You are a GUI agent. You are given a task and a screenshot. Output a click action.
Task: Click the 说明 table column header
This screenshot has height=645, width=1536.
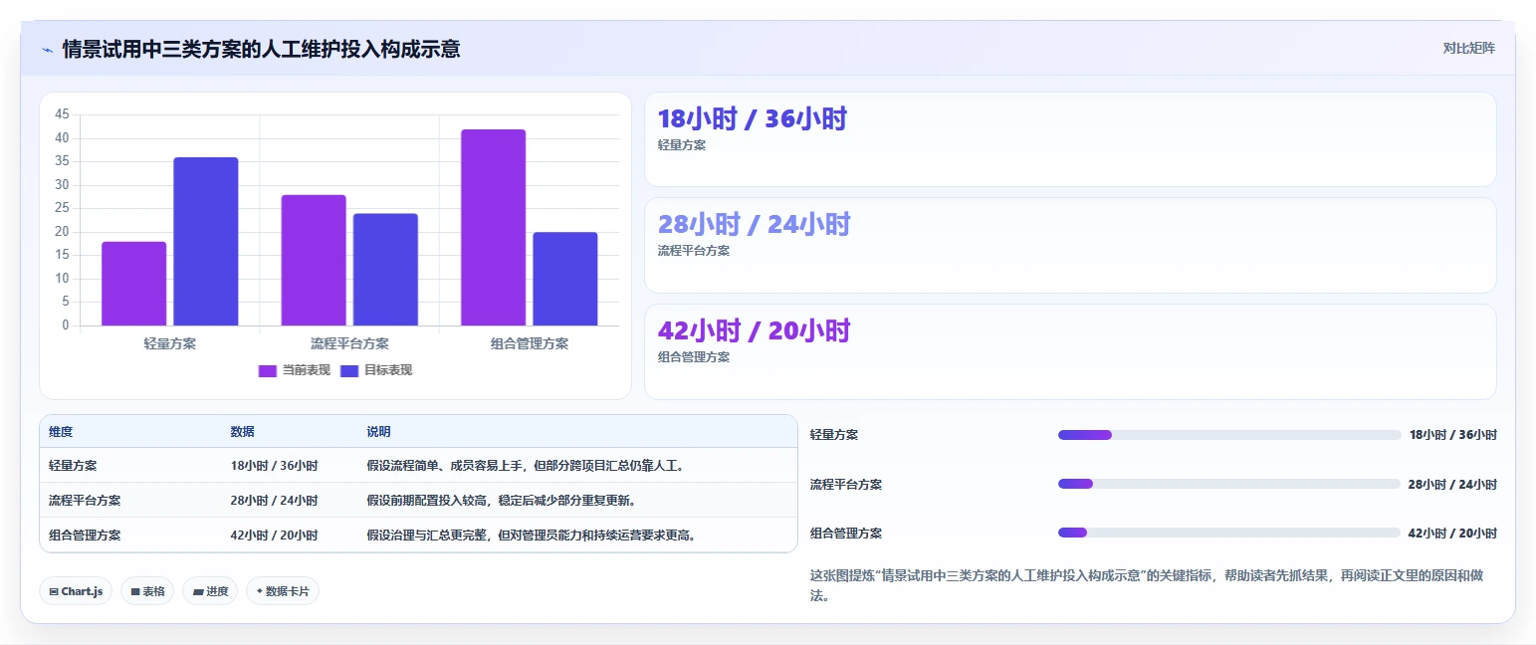point(378,432)
